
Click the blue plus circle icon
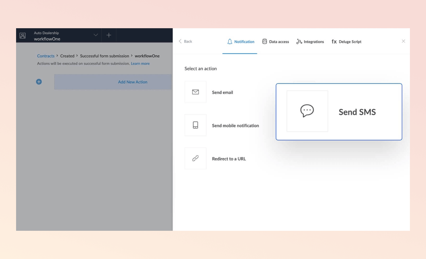tap(39, 82)
